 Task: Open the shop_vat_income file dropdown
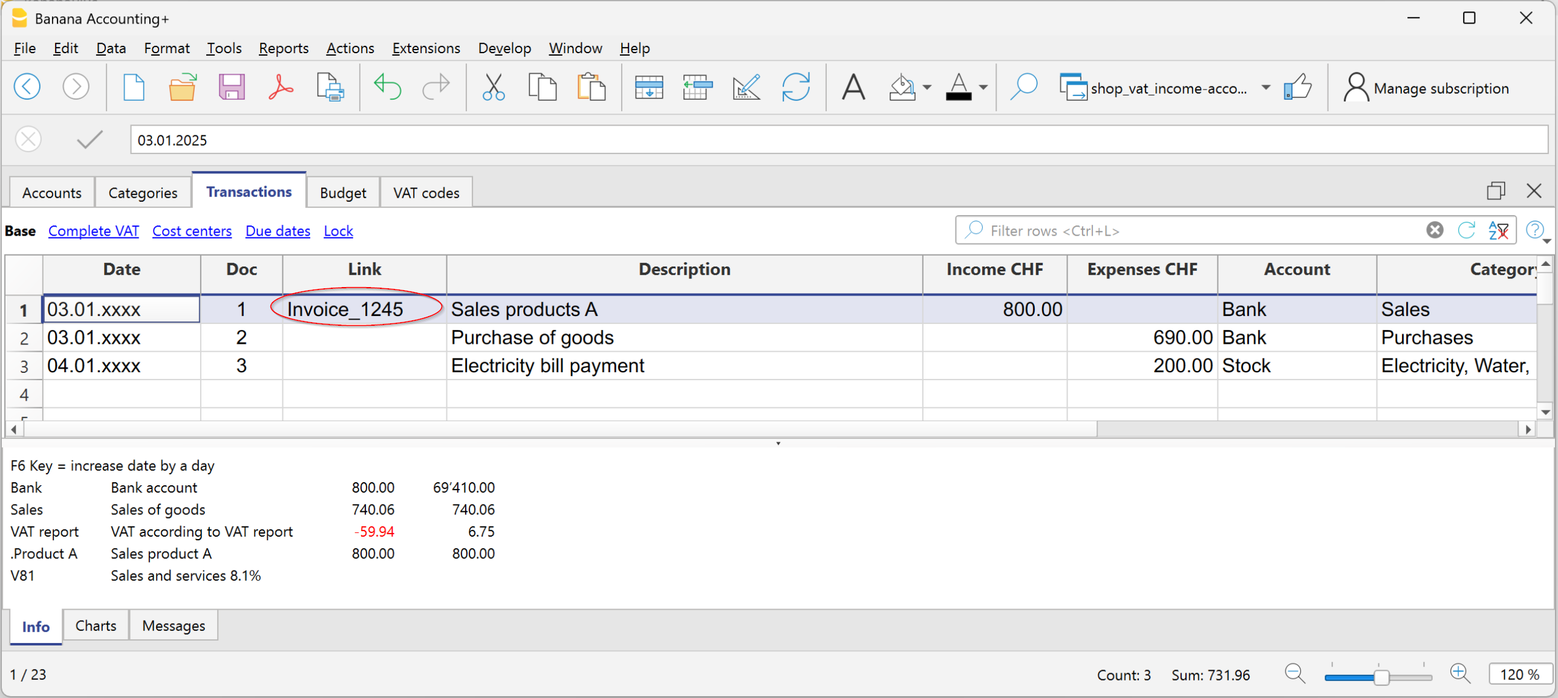pos(1265,88)
